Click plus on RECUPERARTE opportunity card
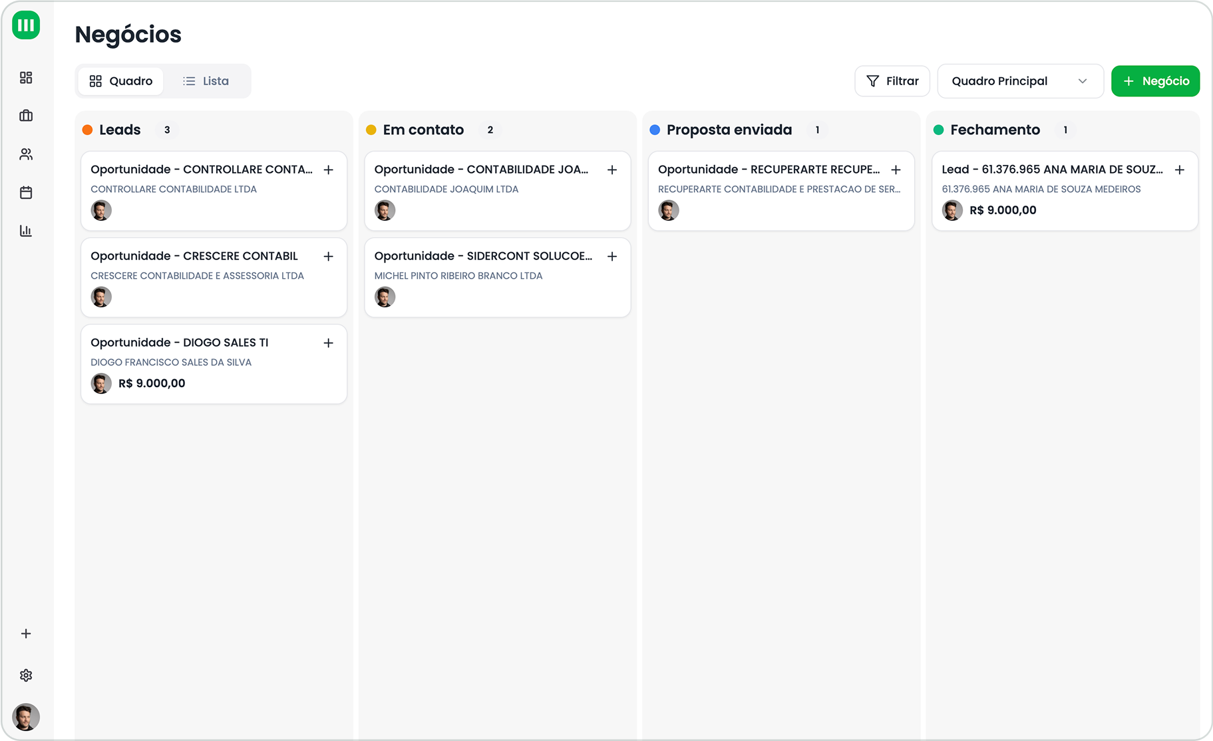Image resolution: width=1213 pixels, height=741 pixels. 896,170
